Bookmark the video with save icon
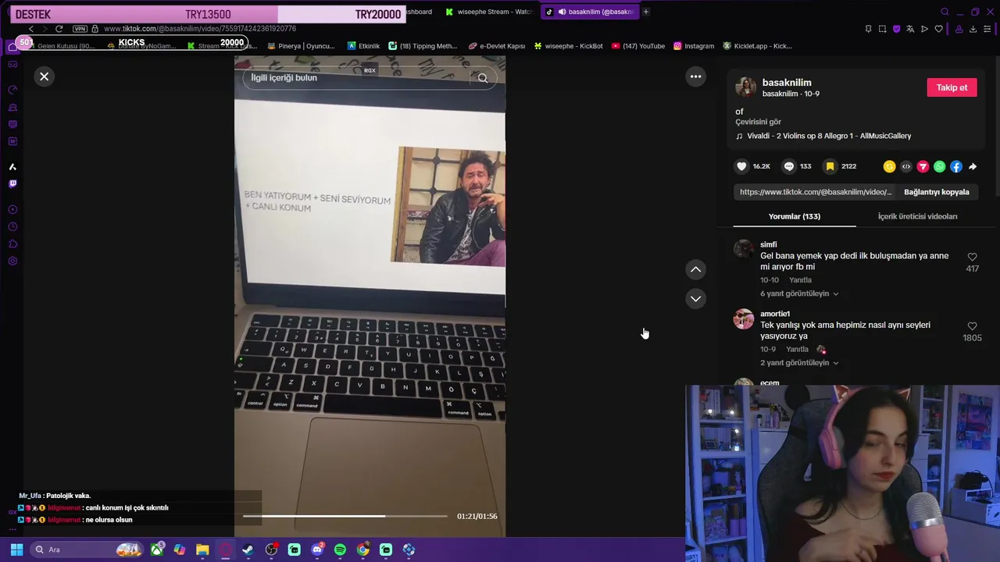The height and width of the screenshot is (562, 1000). coord(830,166)
